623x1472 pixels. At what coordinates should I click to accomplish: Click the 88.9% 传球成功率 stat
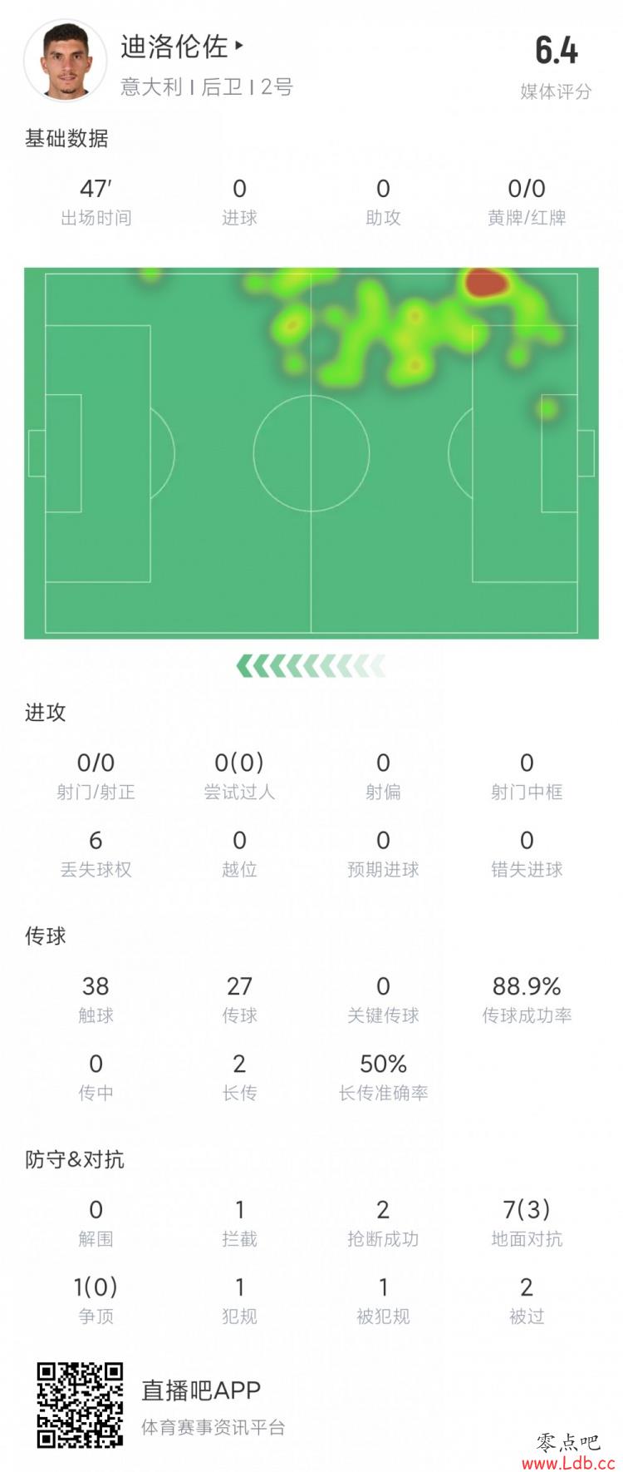click(x=527, y=998)
